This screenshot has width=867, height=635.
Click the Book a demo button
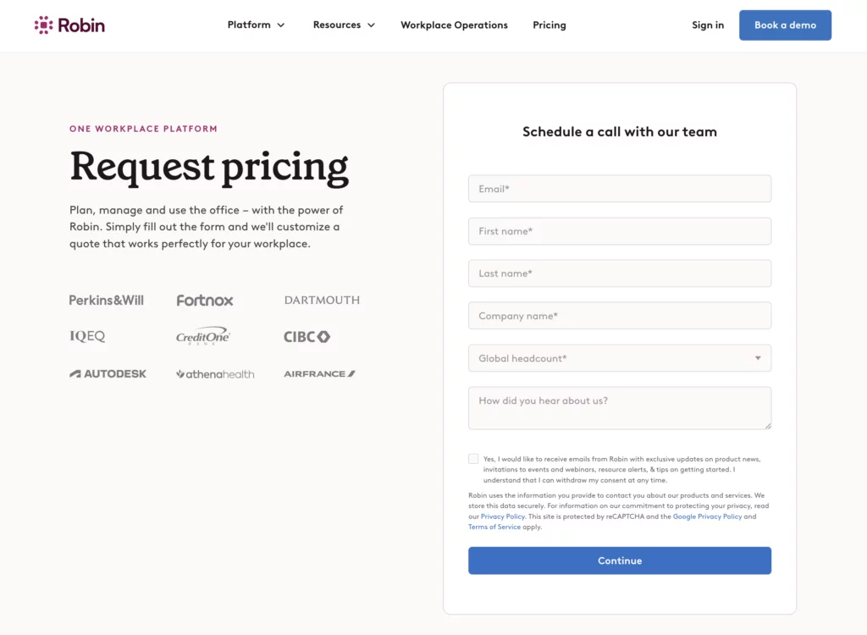click(x=784, y=25)
